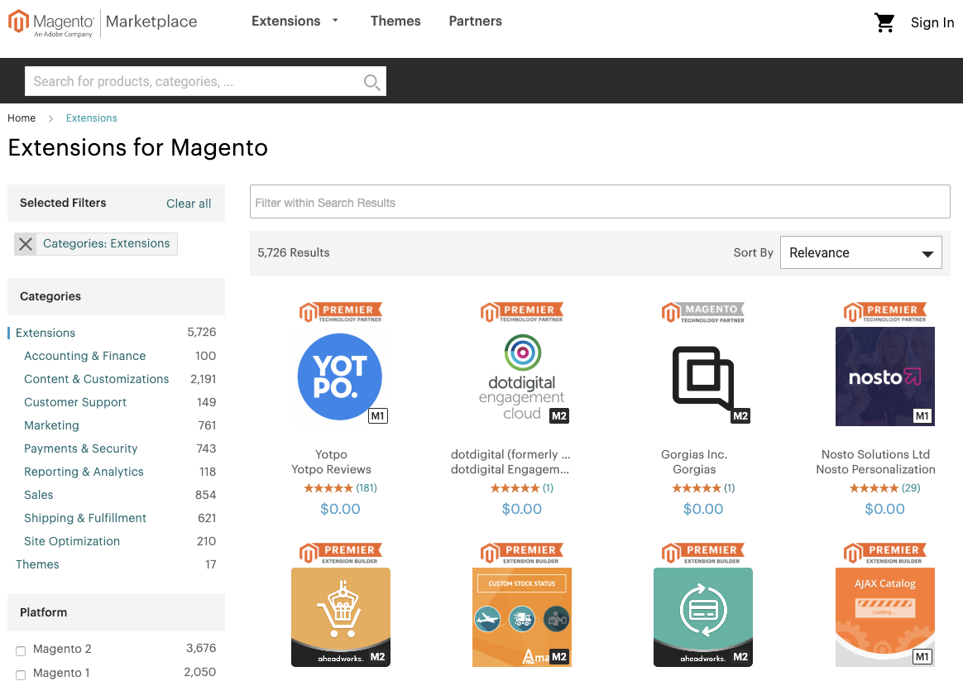Screen dimensions: 963x686
Task: Open the Yotpo logo thumbnail
Action: (x=340, y=377)
